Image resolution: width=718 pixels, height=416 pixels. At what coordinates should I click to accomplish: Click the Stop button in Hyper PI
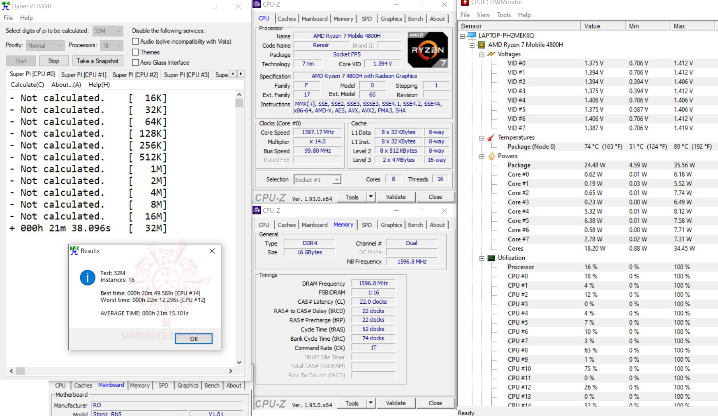click(54, 61)
